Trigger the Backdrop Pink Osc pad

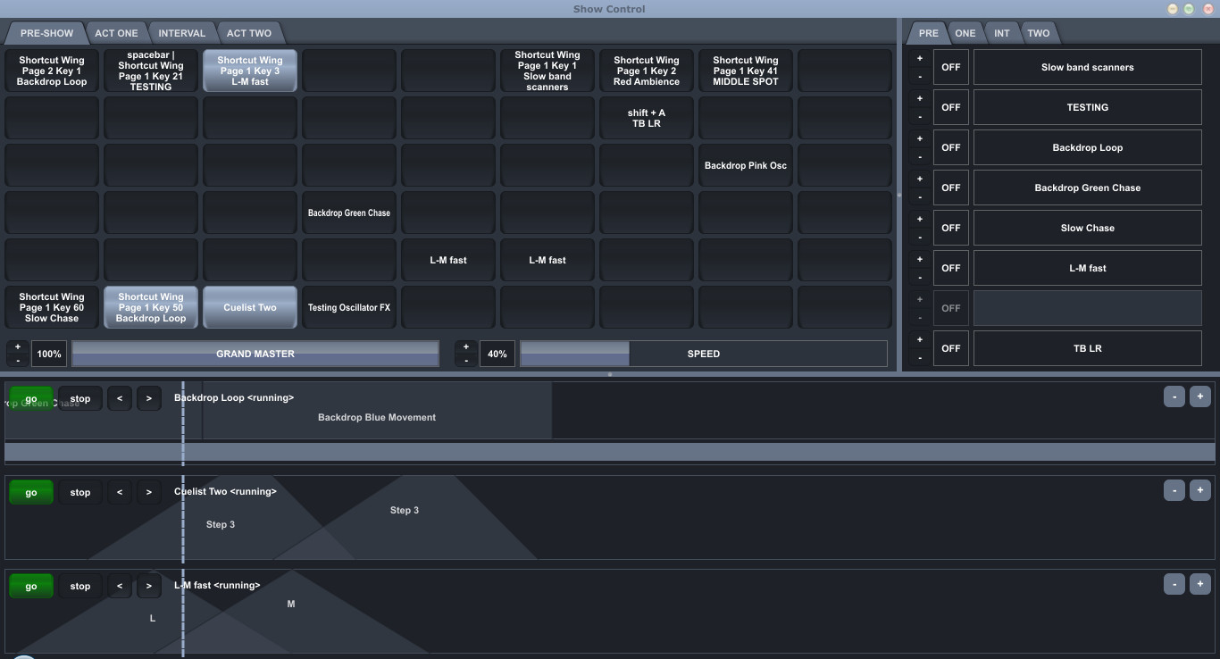coord(746,165)
